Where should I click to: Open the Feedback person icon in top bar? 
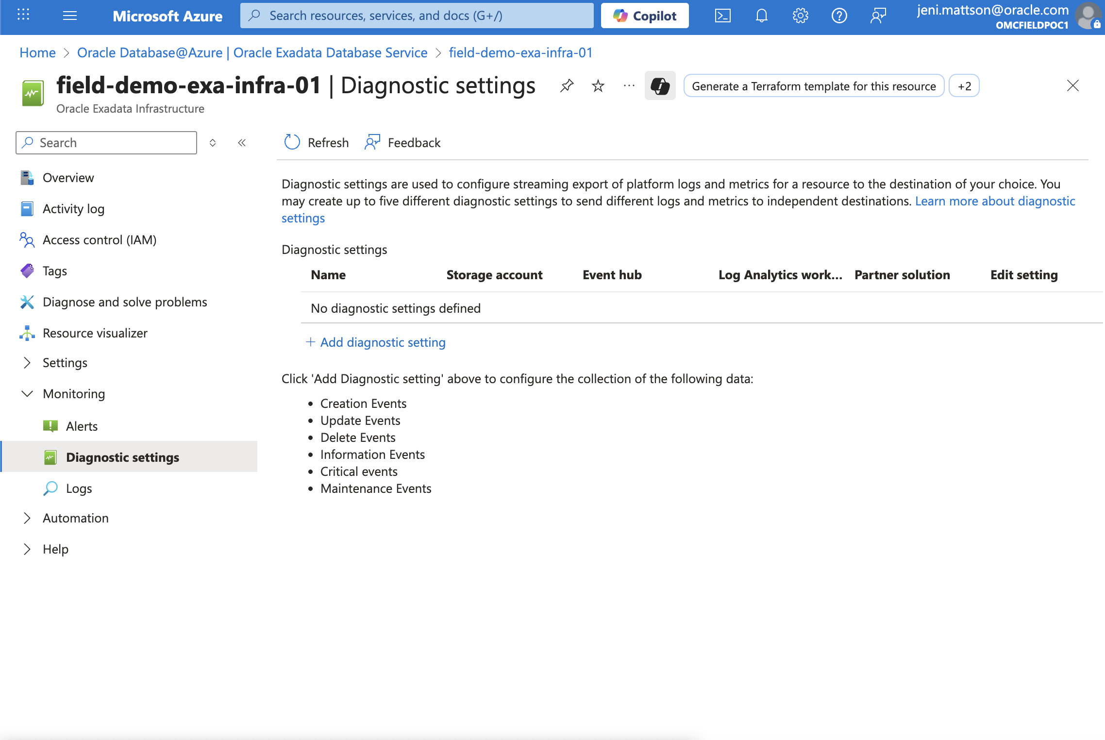tap(878, 15)
